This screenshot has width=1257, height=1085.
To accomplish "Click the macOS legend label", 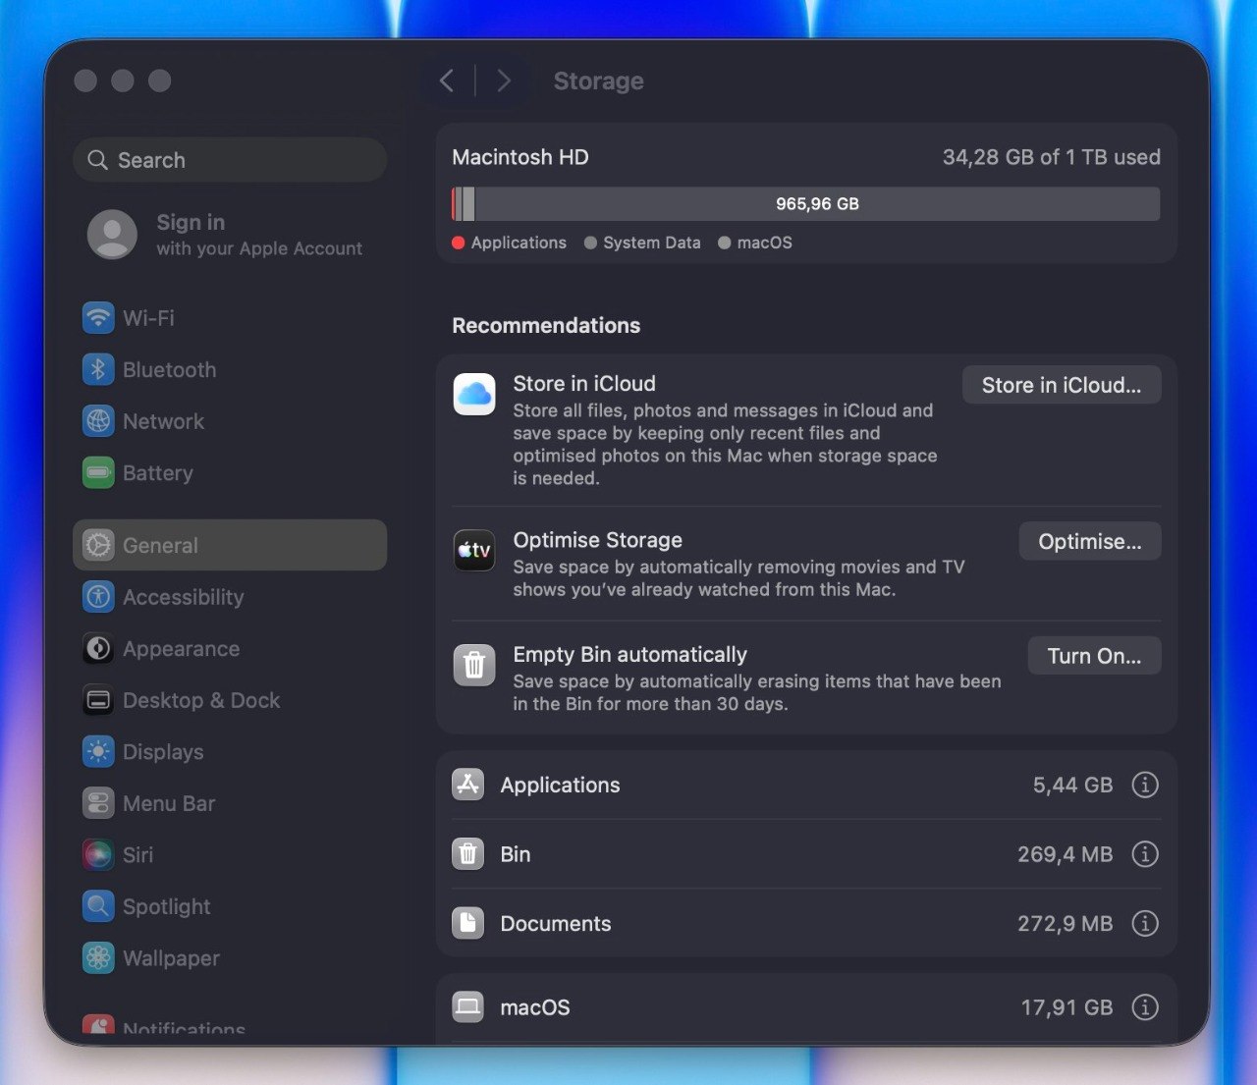I will pos(765,243).
